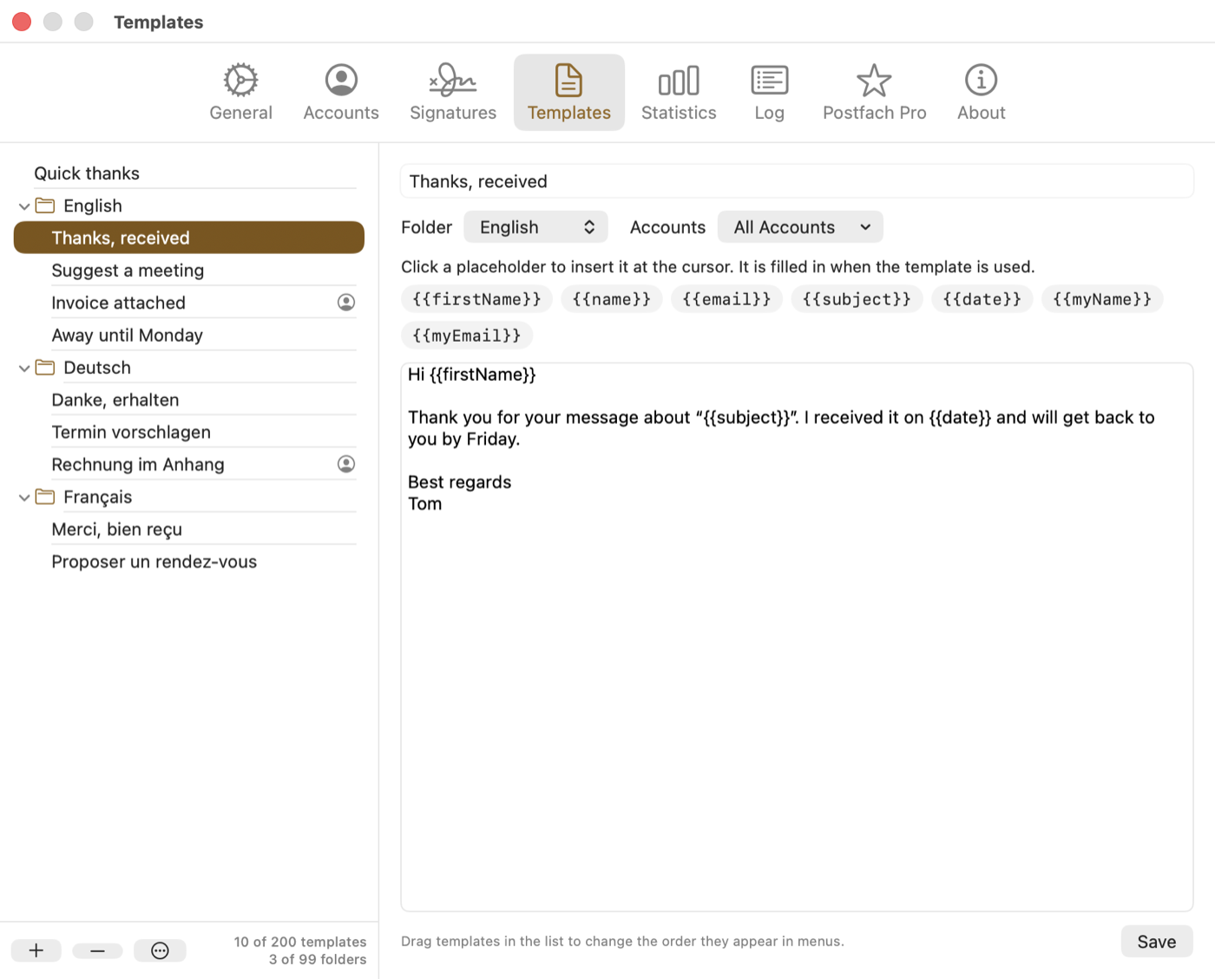The image size is (1215, 979).
Task: Show the Log tab
Action: (x=769, y=92)
